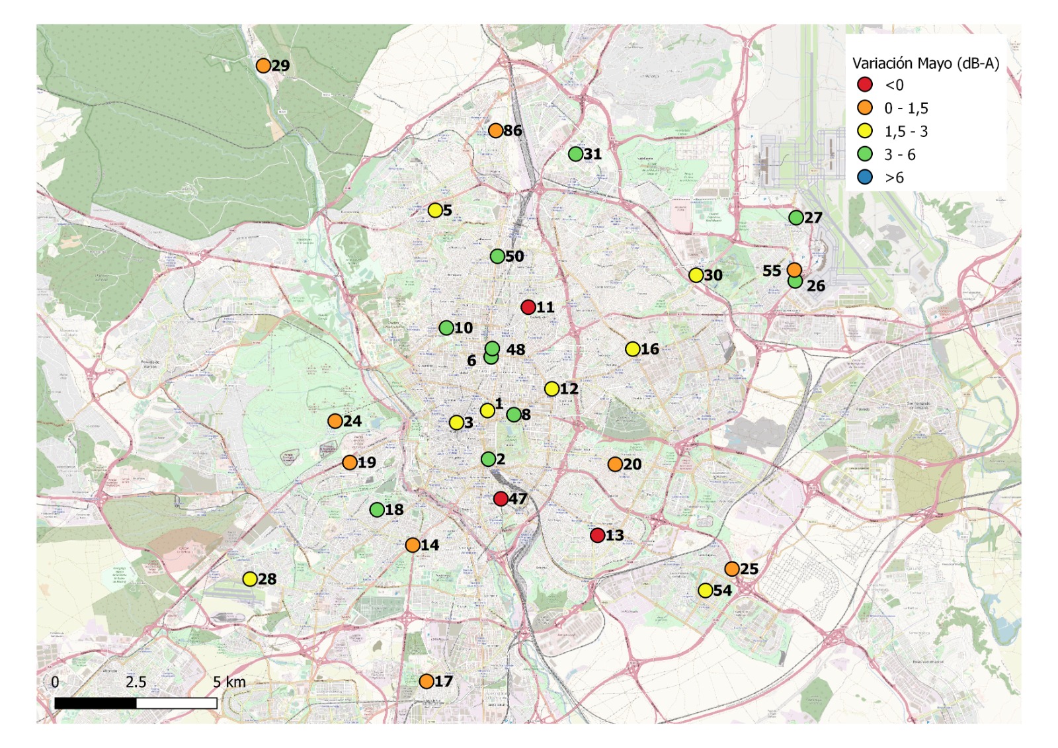
Task: Click the black segment of the scale bar
Action: coord(95,703)
